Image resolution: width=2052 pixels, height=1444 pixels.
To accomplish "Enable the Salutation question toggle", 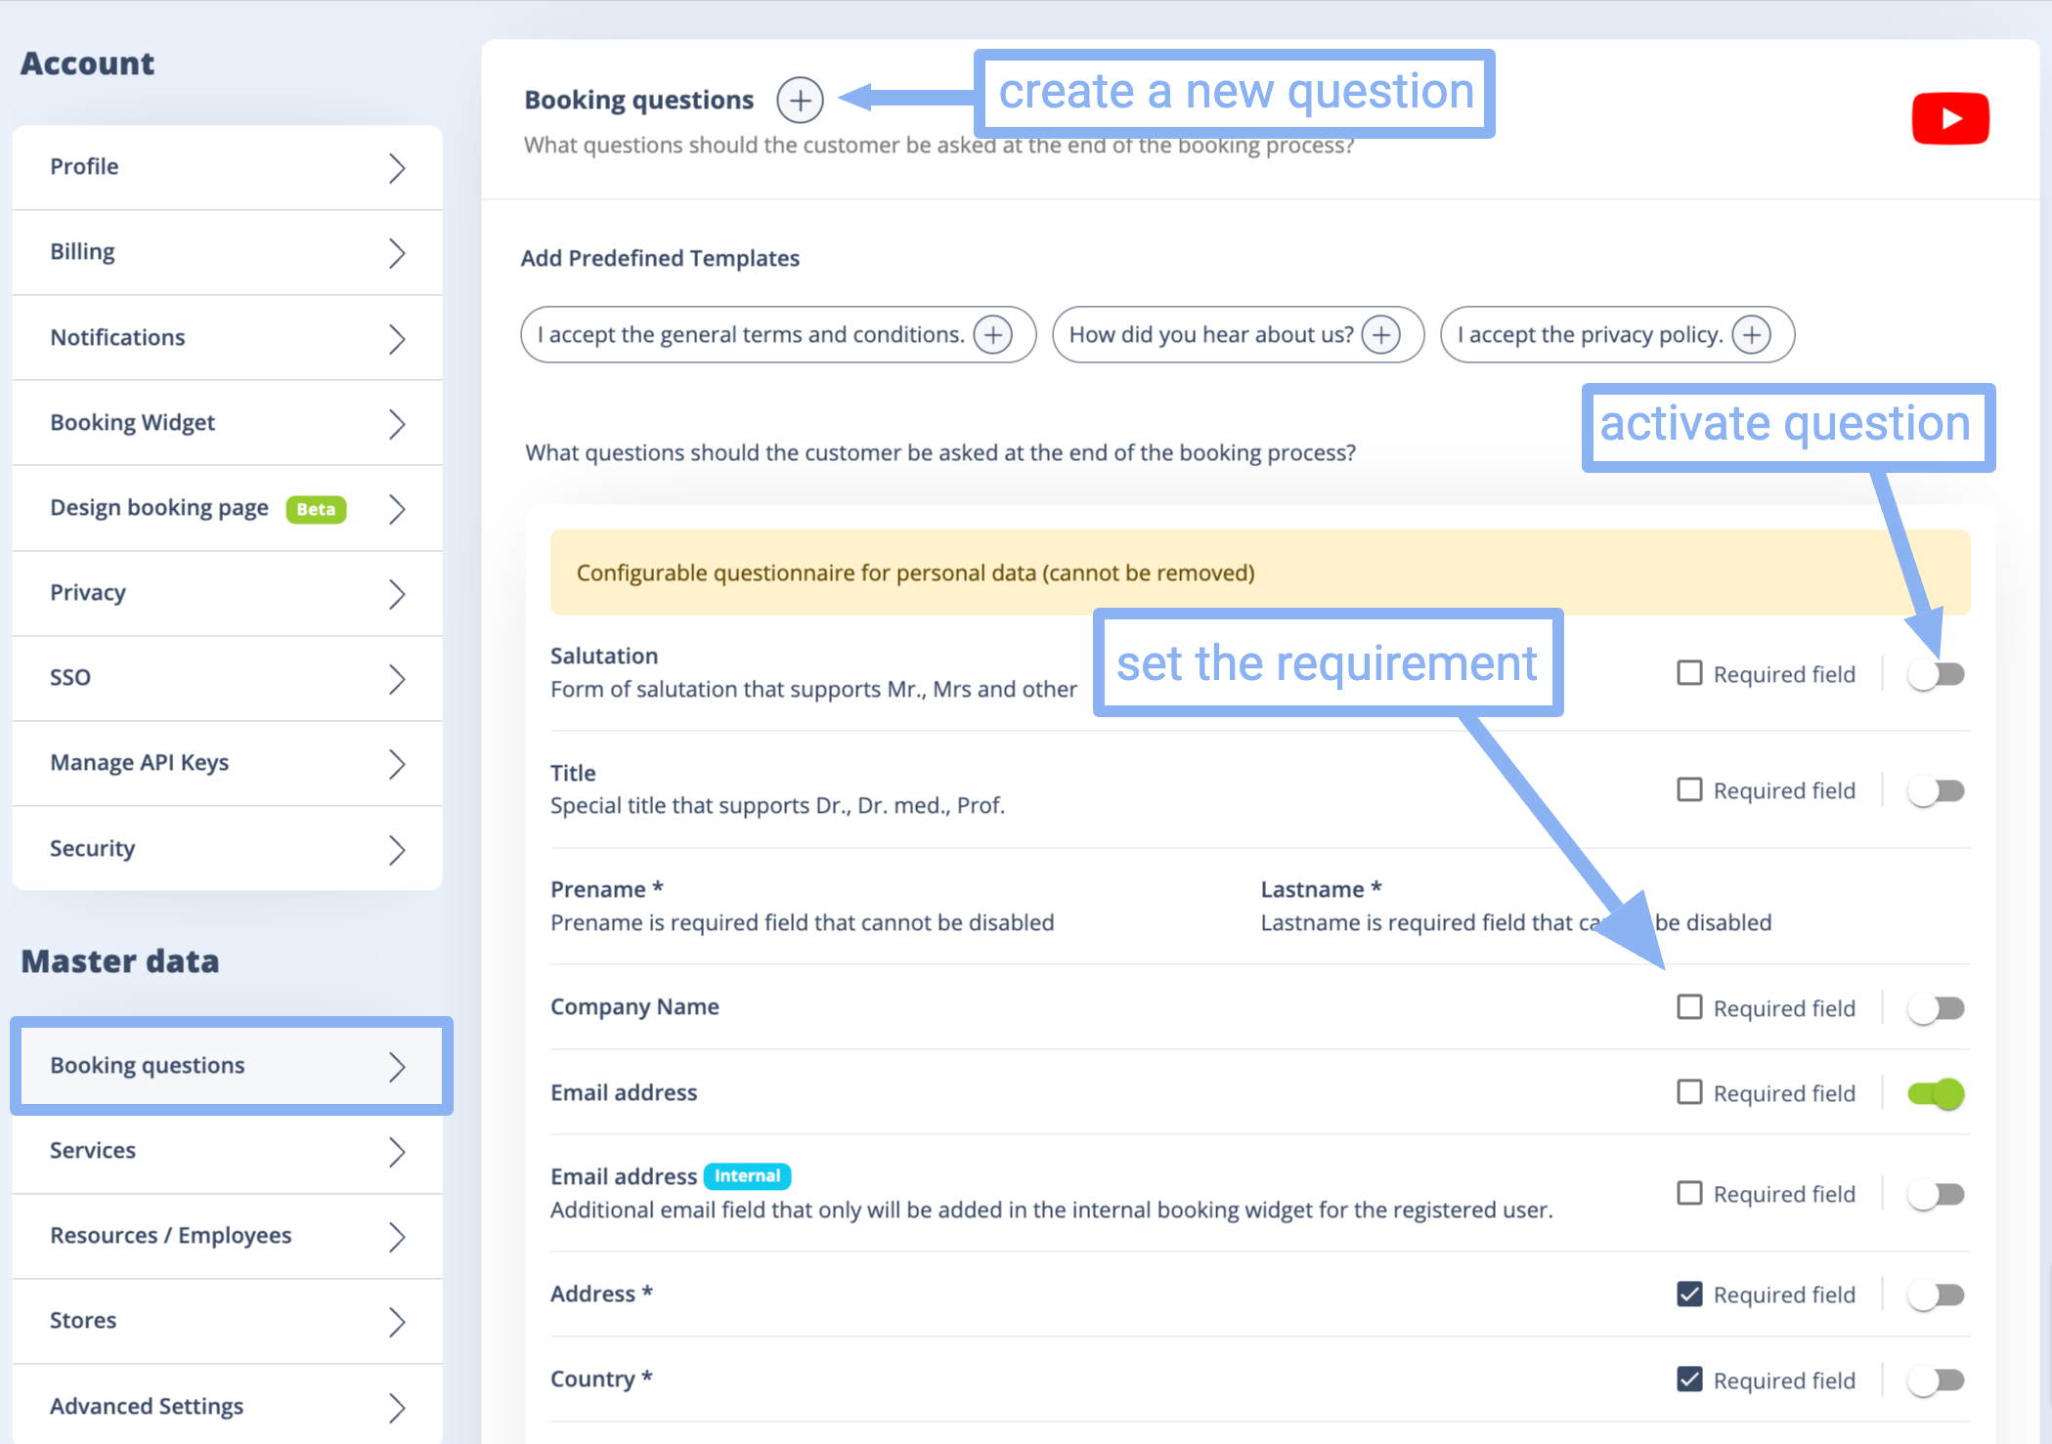I will click(x=1936, y=674).
